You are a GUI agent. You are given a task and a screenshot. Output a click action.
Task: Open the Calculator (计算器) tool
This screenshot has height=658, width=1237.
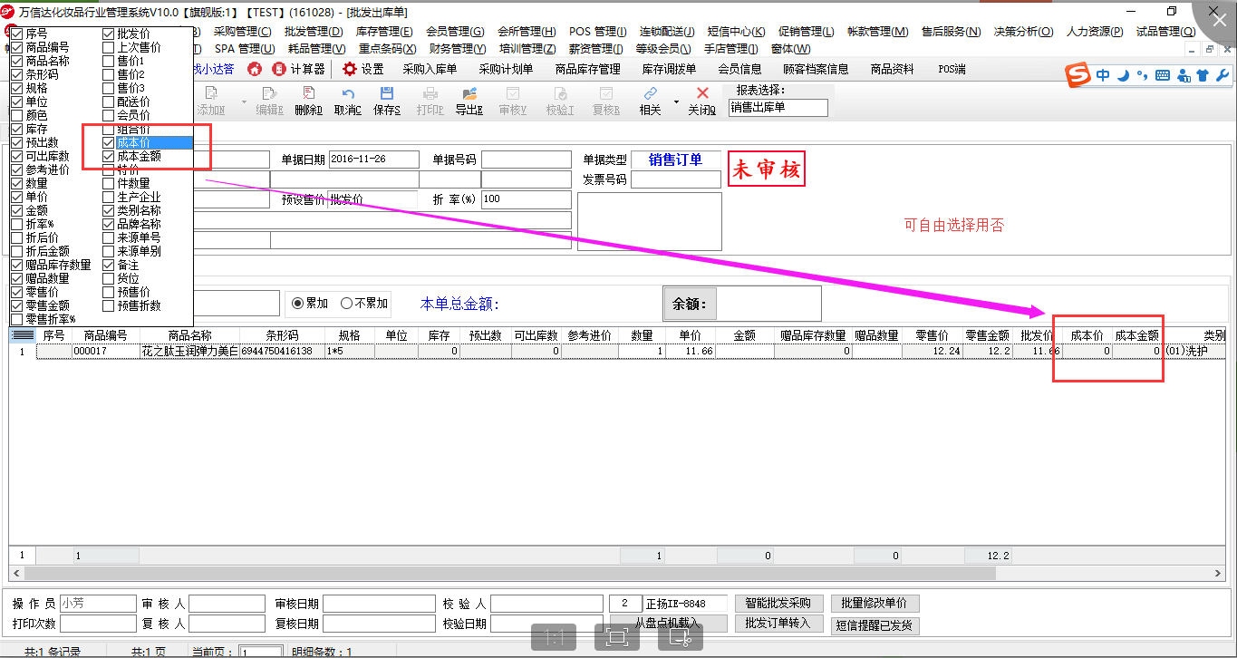(298, 69)
